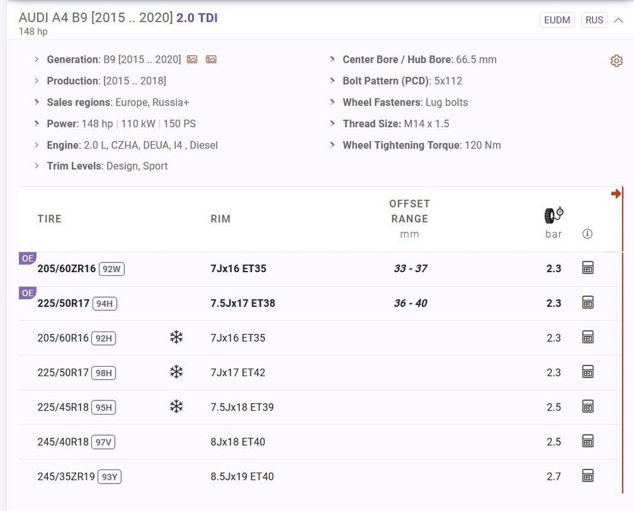Click the 2.0 TDI heading link
Image resolution: width=634 pixels, height=511 pixels.
(x=197, y=18)
